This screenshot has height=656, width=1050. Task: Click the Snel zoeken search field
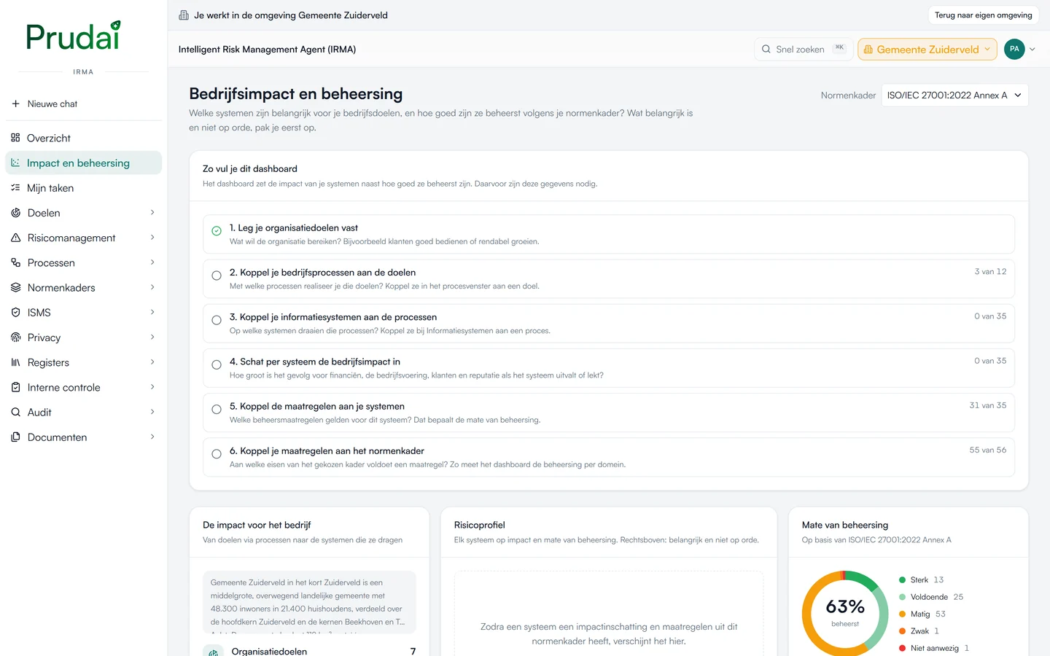click(x=803, y=49)
